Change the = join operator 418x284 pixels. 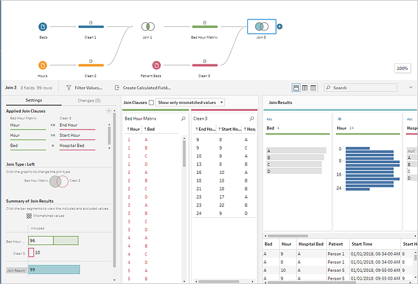[52, 145]
